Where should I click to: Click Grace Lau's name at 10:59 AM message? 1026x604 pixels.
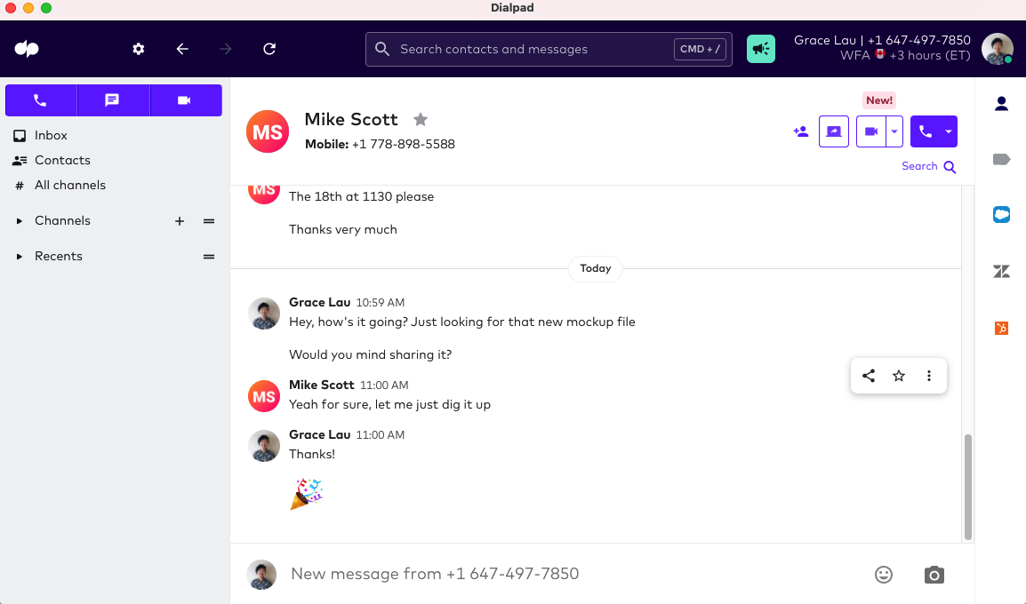(x=320, y=303)
